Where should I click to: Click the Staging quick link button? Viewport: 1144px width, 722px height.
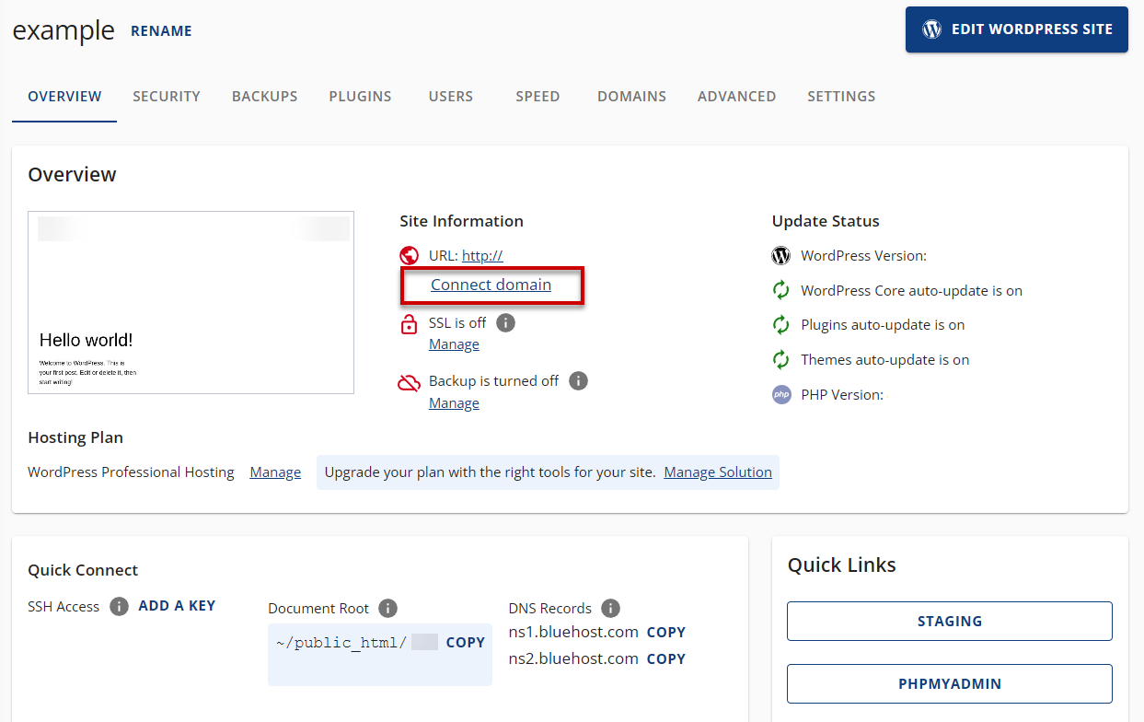(x=950, y=621)
